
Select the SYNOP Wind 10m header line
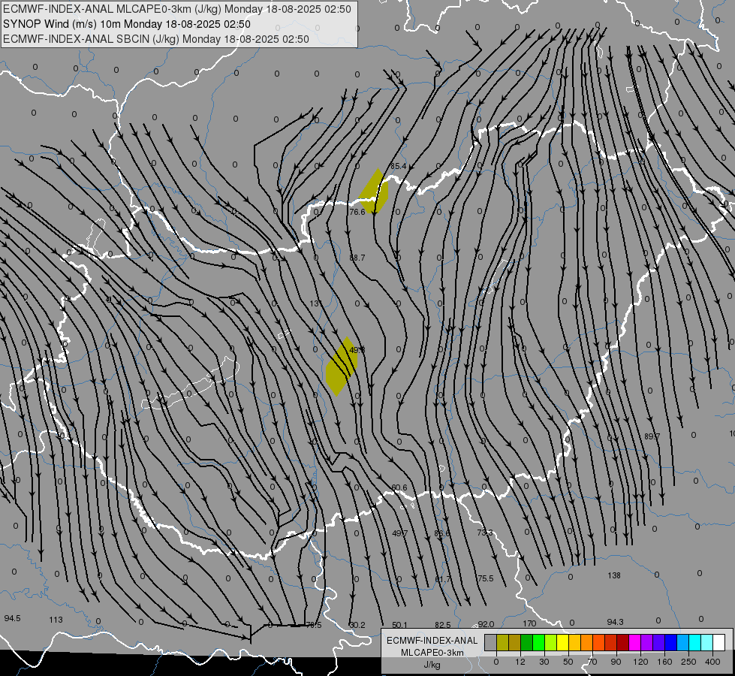[x=127, y=24]
